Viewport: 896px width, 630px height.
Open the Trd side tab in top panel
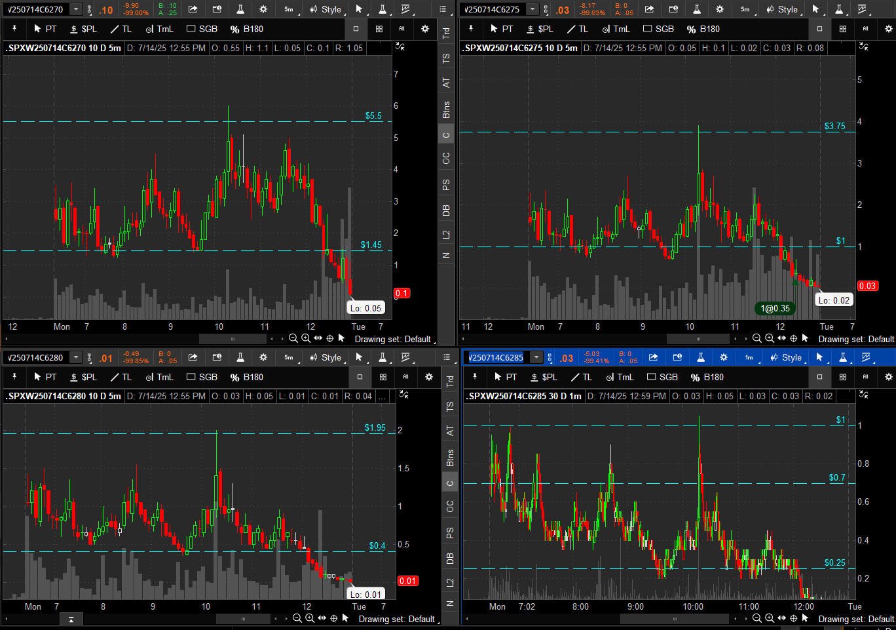pos(446,33)
